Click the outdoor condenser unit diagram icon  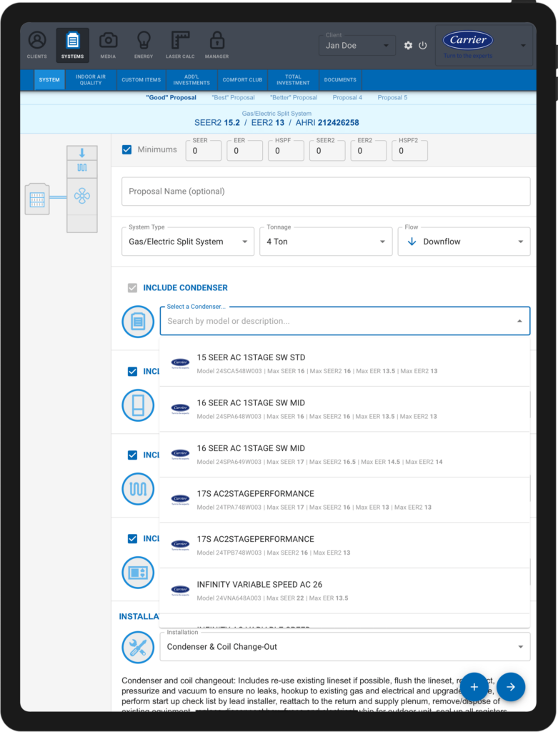tap(37, 199)
